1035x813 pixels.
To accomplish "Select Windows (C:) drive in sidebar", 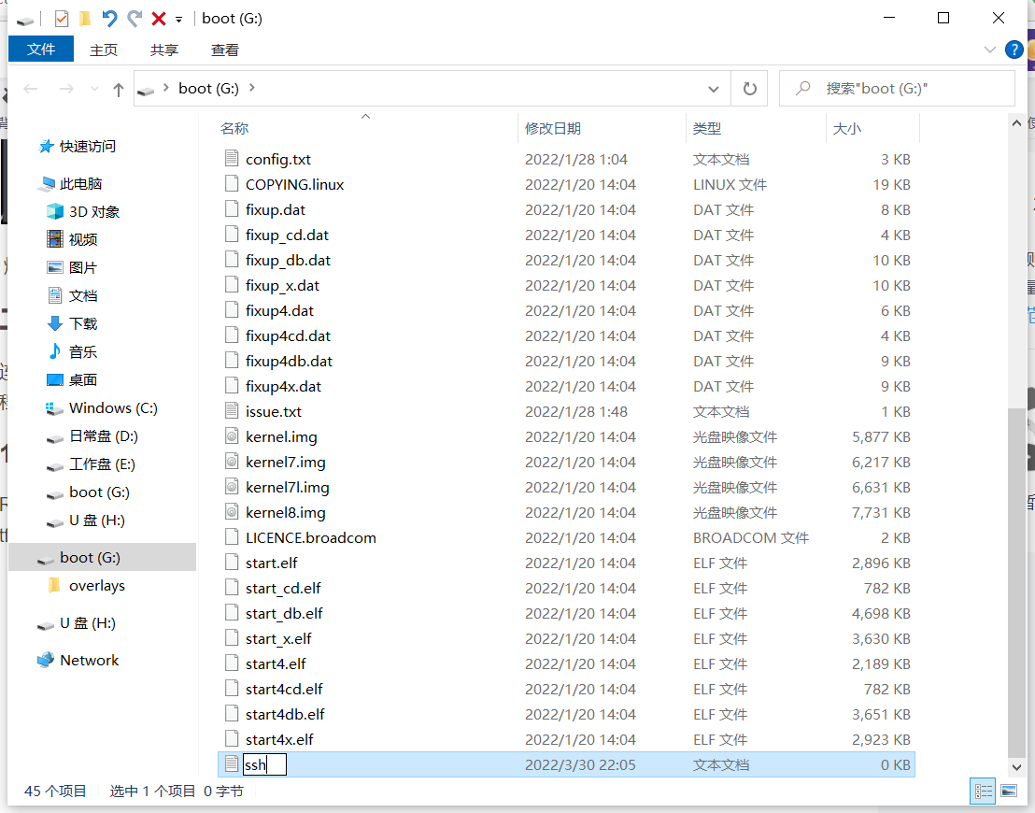I will coord(102,407).
